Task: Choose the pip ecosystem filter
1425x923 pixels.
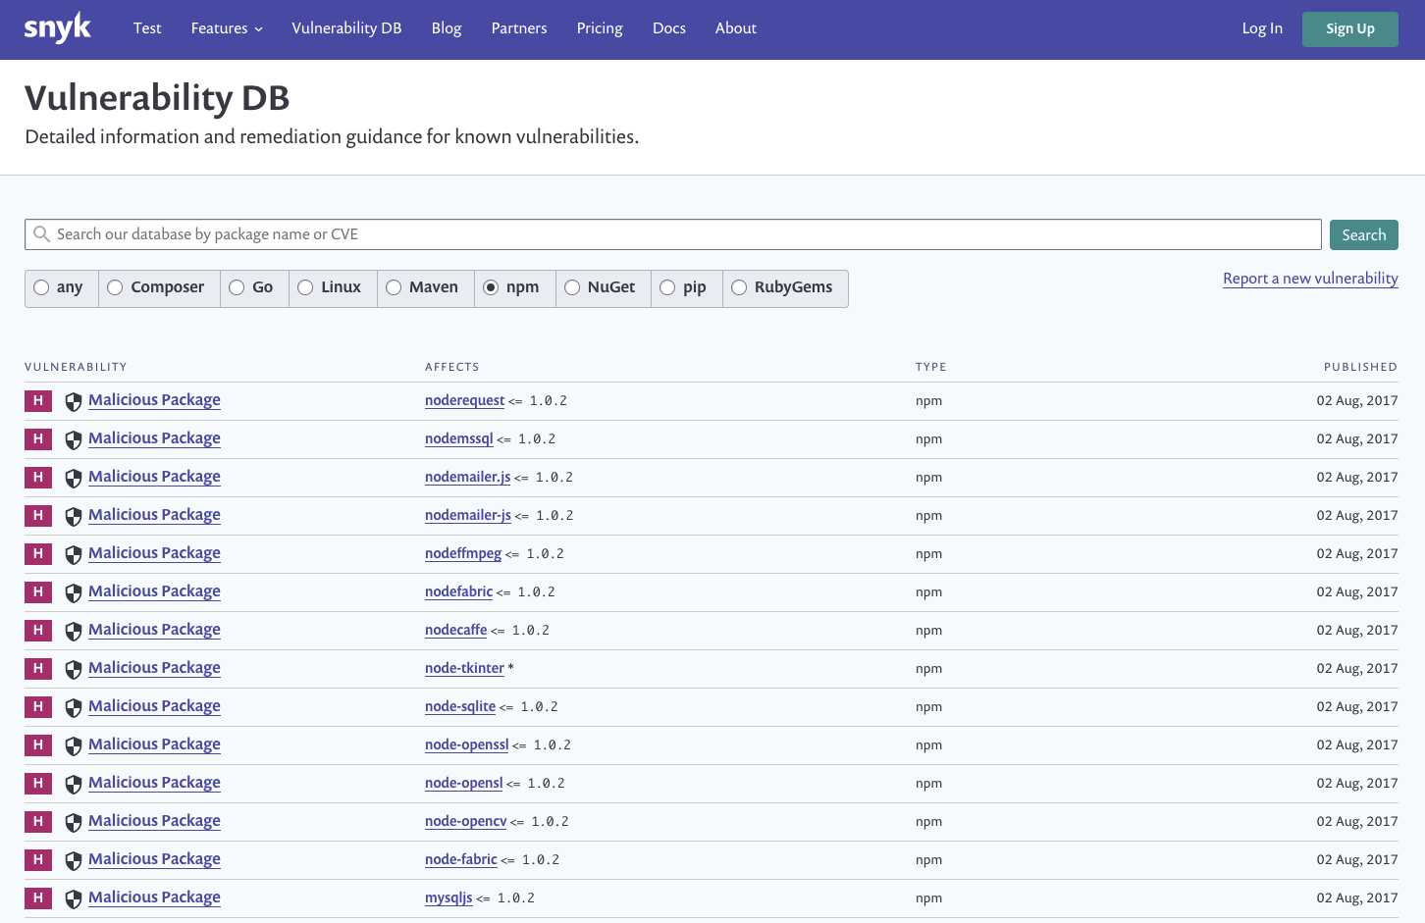Action: [x=686, y=287]
